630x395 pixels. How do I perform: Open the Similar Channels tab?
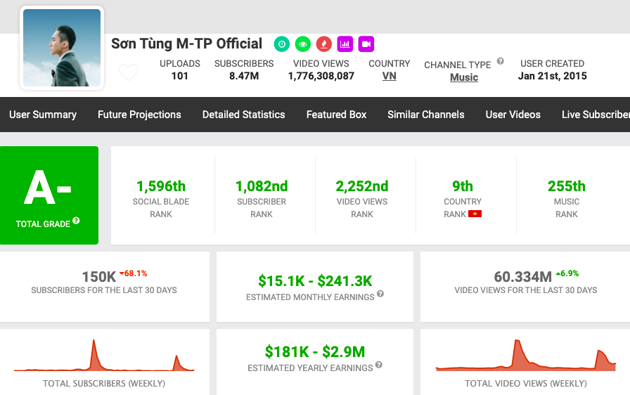pyautogui.click(x=426, y=115)
